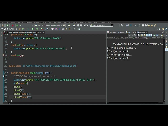
Task: Navigate Back with yellow left arrow
Action: pos(69,29)
